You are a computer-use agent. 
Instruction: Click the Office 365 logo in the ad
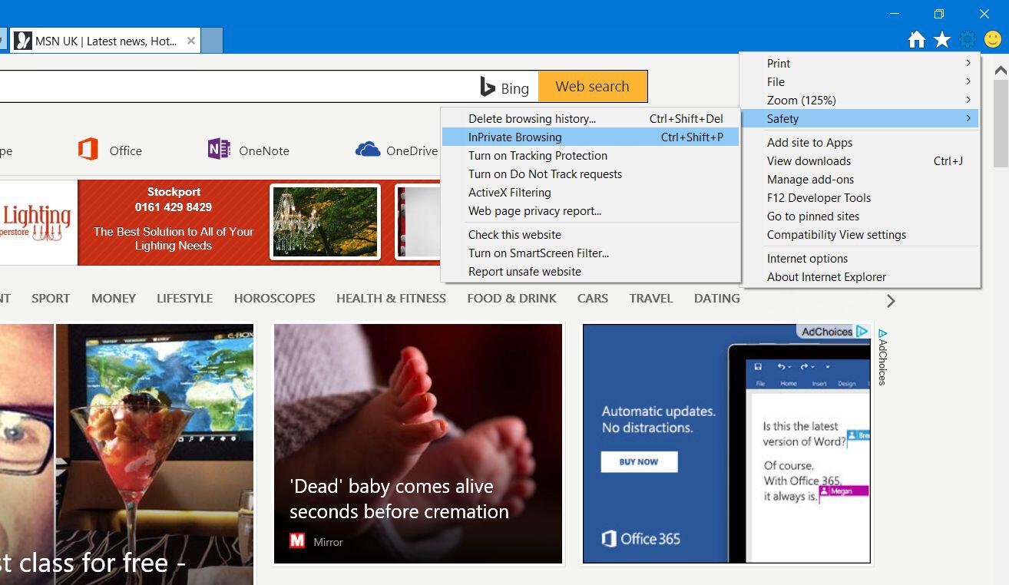tap(641, 538)
